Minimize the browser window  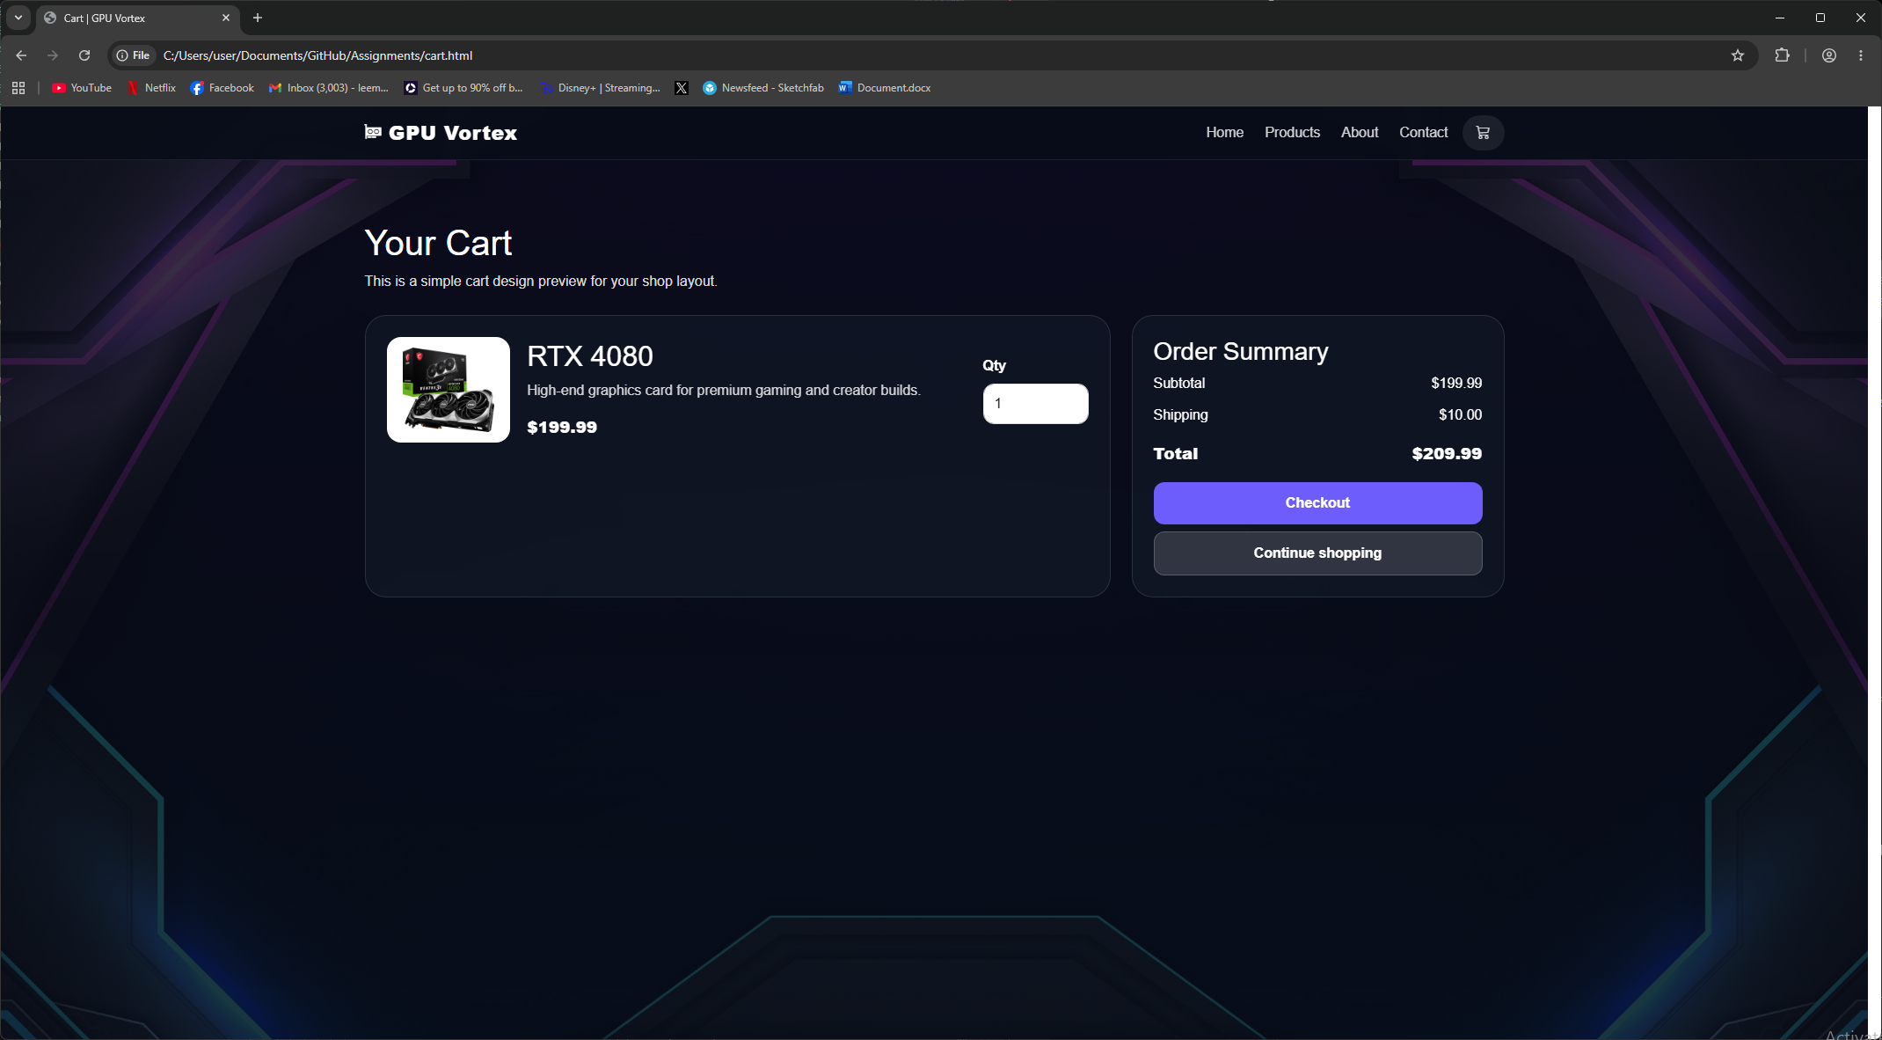pos(1780,18)
